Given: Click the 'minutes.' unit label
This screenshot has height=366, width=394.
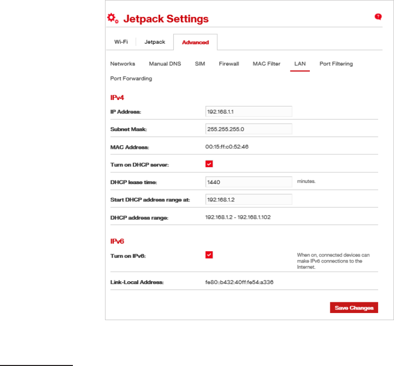Looking at the screenshot, I should (306, 181).
